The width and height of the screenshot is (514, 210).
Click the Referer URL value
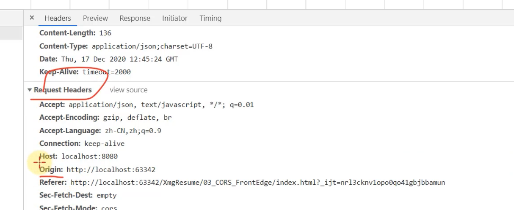click(x=257, y=183)
